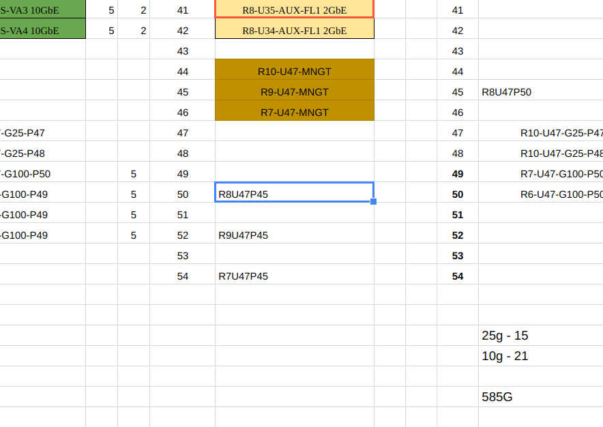Click the value 2 left of number 42
Image resolution: width=603 pixels, height=427 pixels.
click(143, 31)
